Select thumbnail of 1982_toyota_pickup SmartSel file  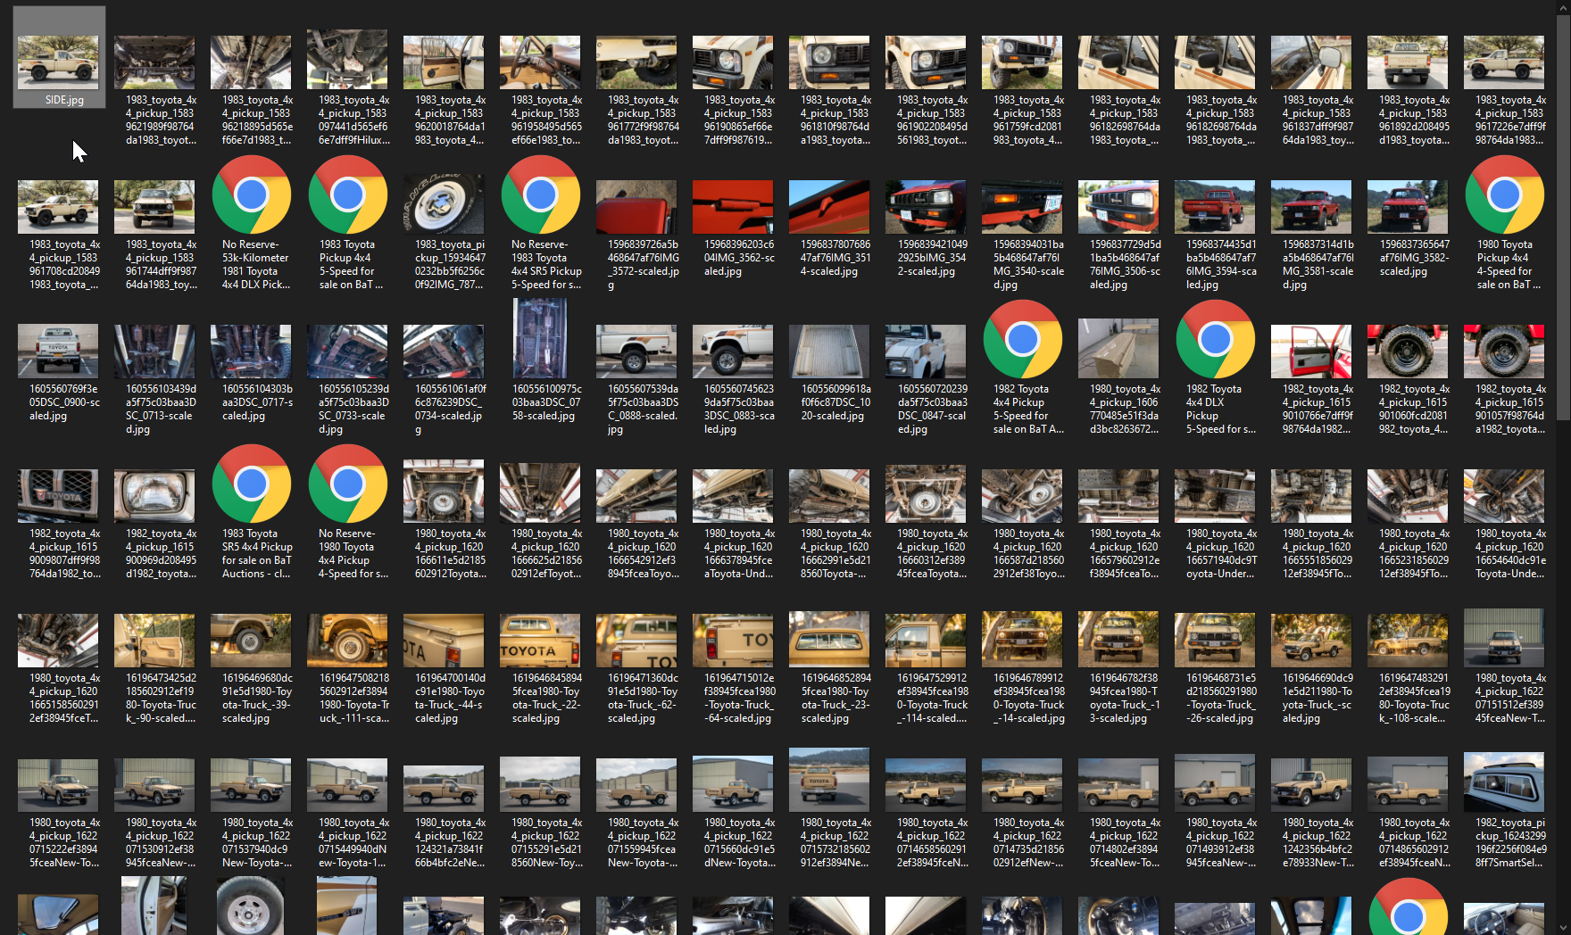click(x=1504, y=782)
